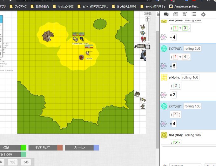Run the 1d6 macro button

point(13,162)
